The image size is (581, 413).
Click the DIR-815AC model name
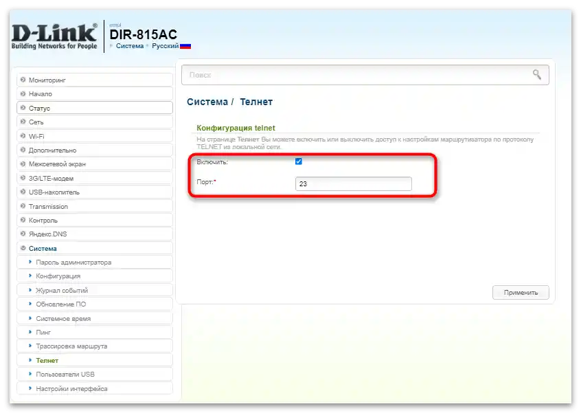[x=144, y=34]
